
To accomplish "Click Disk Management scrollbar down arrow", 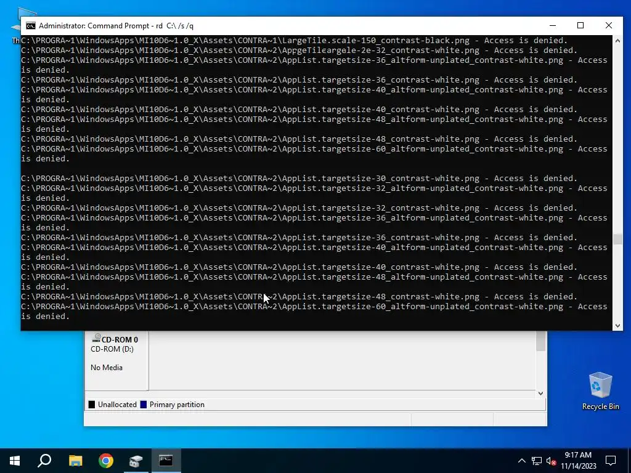I will click(x=540, y=394).
